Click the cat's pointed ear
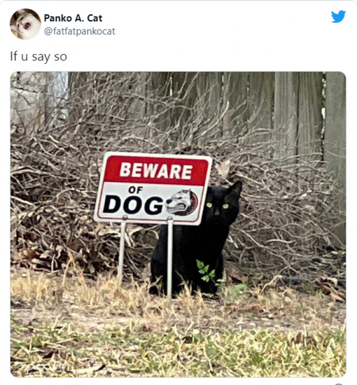 (236, 188)
